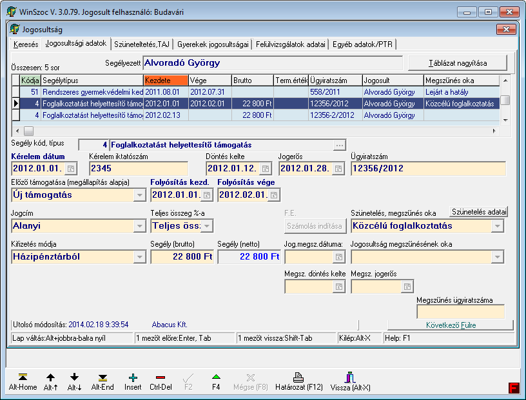Image resolution: width=526 pixels, height=400 pixels.
Task: Click Szünetelés adatai button
Action: (x=479, y=212)
